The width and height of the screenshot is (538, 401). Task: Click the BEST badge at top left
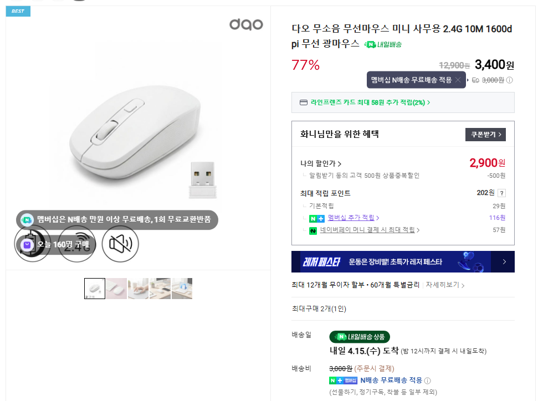tap(18, 11)
